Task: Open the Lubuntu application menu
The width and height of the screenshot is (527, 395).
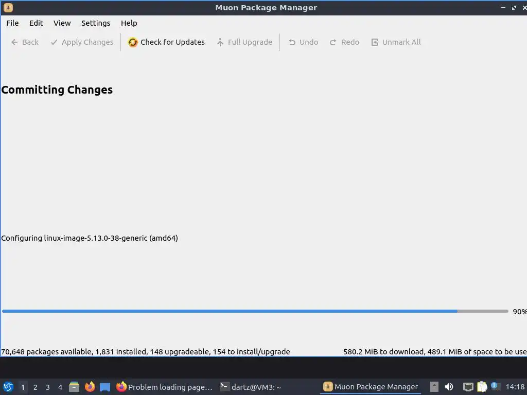Action: (x=8, y=387)
